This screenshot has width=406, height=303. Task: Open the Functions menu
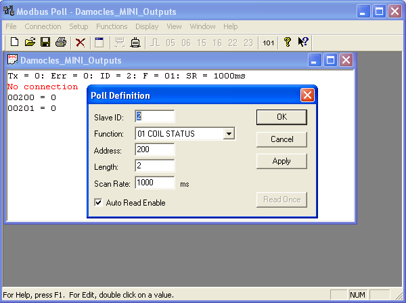[112, 26]
